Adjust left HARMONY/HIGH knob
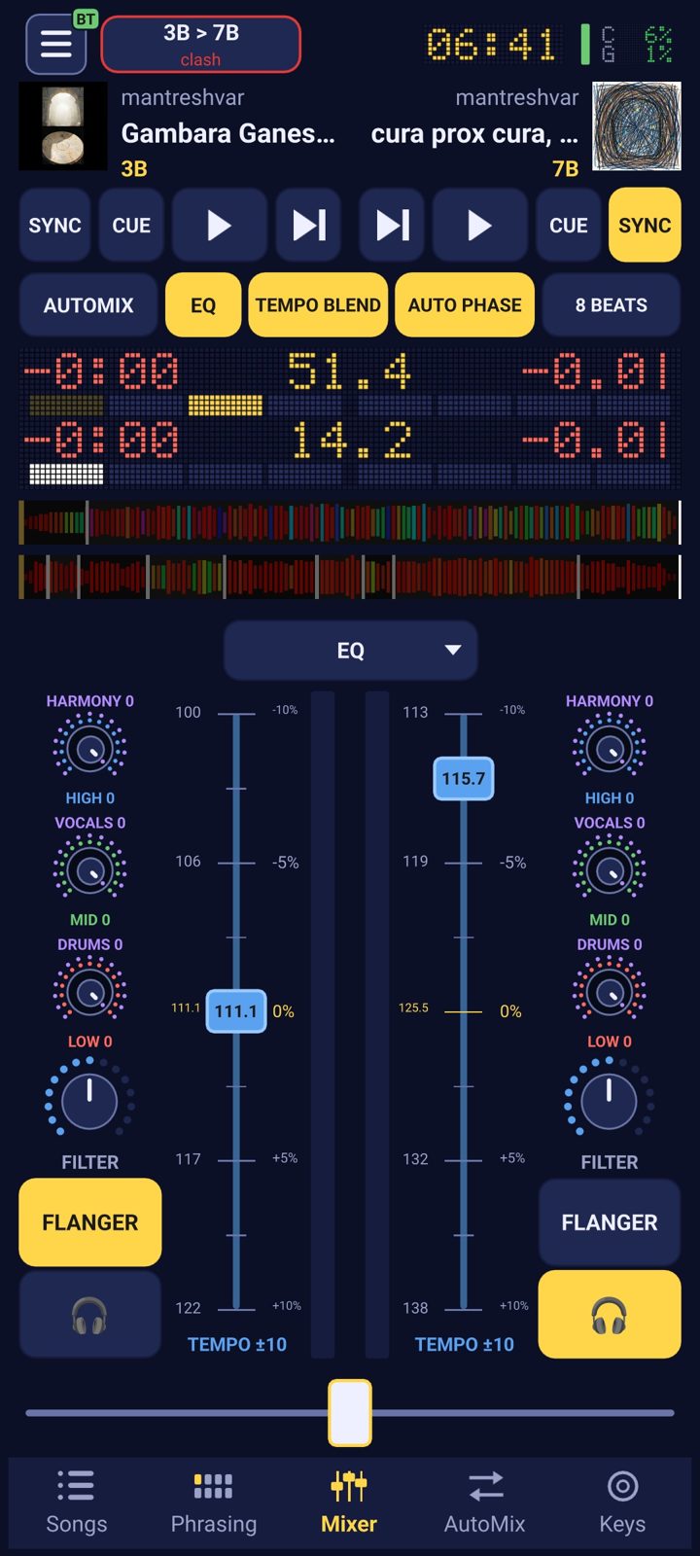700x1556 pixels. tap(89, 747)
